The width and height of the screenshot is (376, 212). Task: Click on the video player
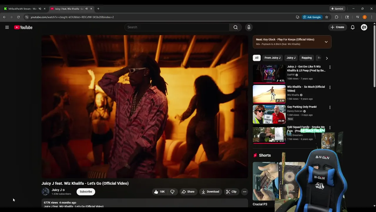click(x=145, y=107)
